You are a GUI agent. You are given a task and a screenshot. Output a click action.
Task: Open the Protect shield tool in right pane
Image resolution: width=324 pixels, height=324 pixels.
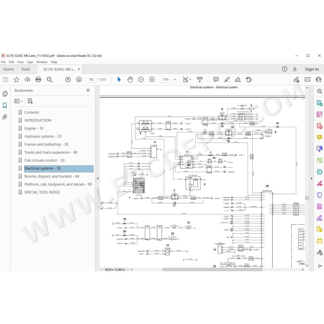[x=319, y=195]
